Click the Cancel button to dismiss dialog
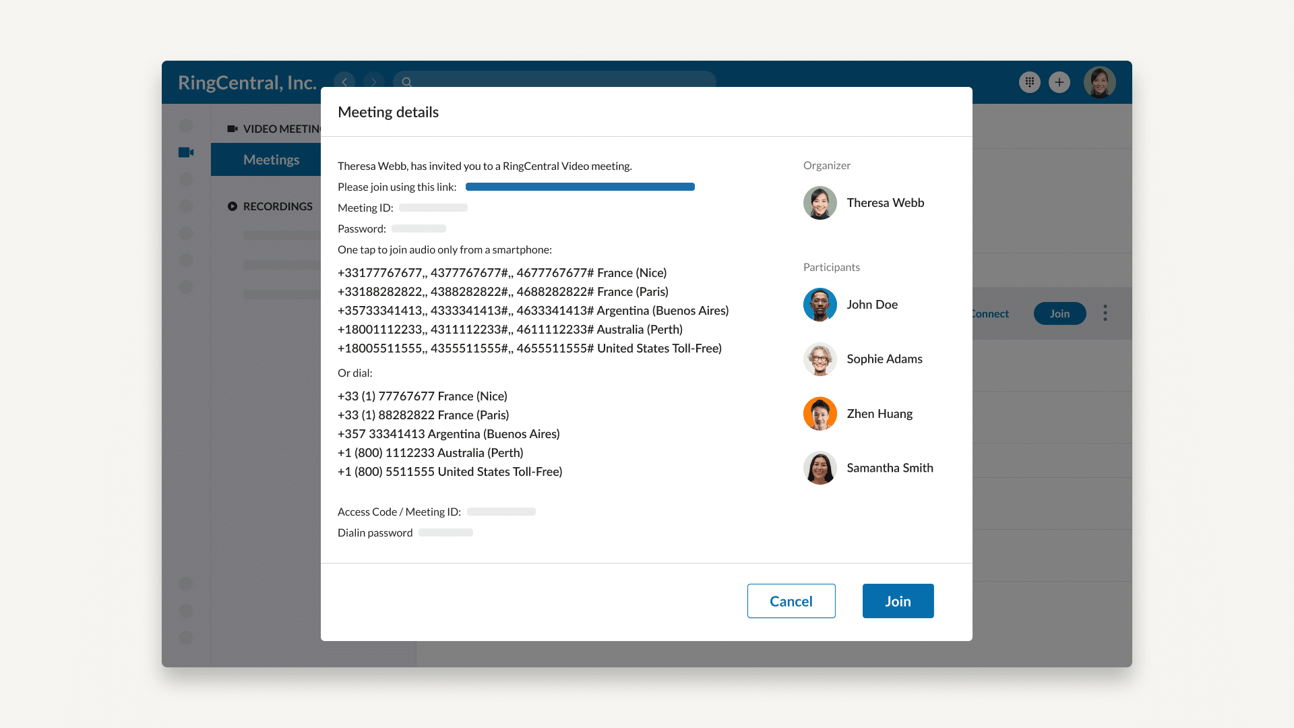This screenshot has height=728, width=1294. 791,601
